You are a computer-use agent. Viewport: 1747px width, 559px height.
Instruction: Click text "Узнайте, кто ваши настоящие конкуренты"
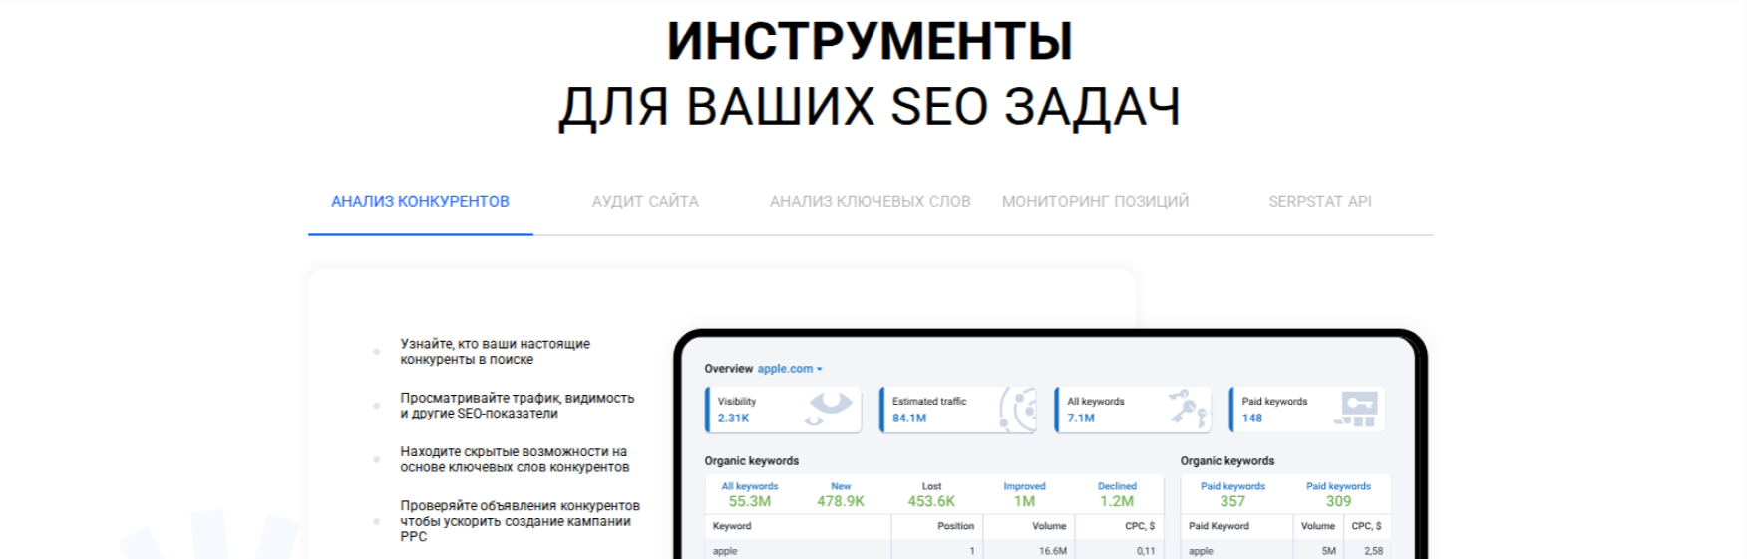[x=496, y=352]
